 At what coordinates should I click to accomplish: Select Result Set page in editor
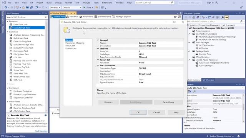(70, 46)
